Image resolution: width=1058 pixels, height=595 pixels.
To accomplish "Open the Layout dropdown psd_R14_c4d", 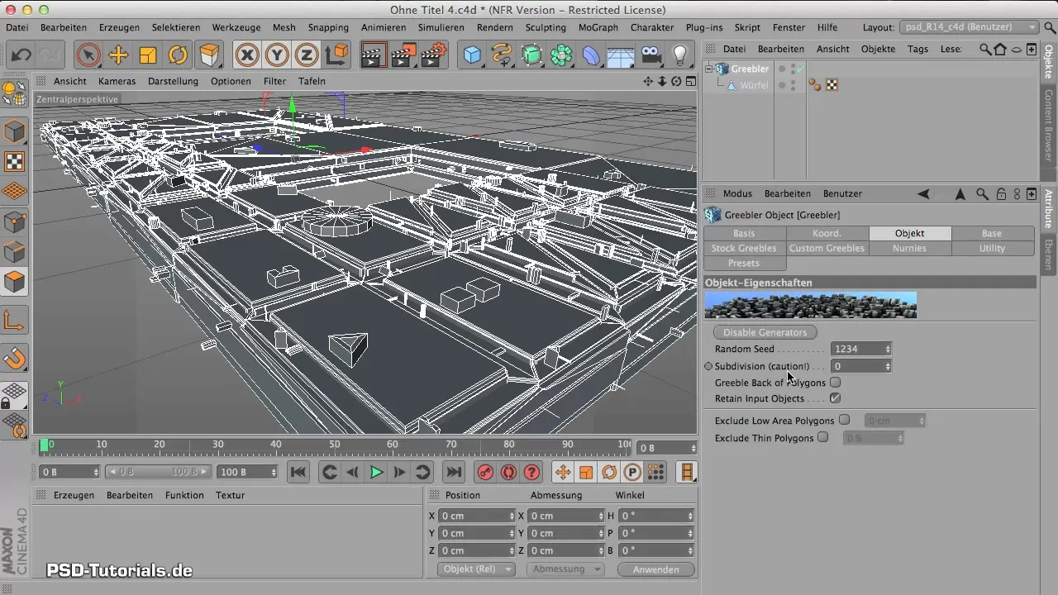I will (x=969, y=27).
